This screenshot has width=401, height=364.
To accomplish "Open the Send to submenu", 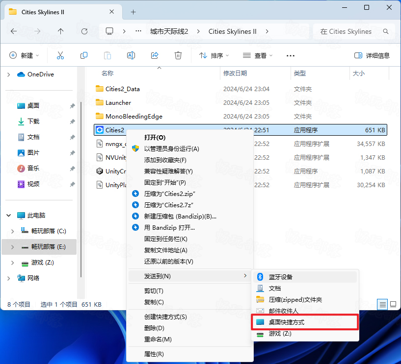I will (190, 276).
